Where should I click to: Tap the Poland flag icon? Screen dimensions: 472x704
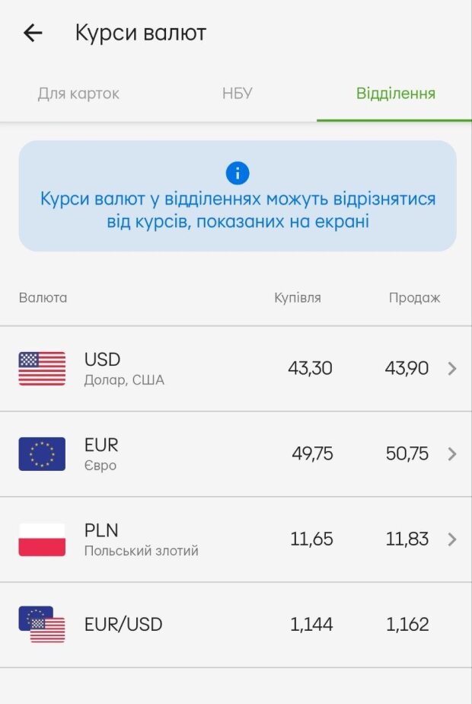(42, 539)
